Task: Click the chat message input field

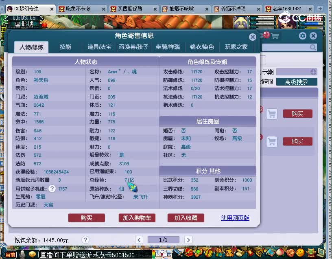Action: click(x=94, y=255)
